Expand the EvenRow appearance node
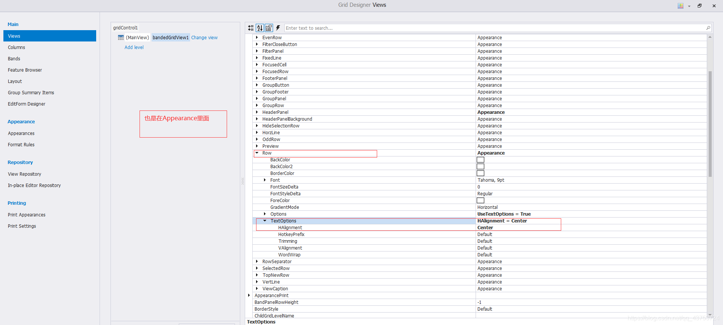The height and width of the screenshot is (325, 723). pyautogui.click(x=257, y=37)
